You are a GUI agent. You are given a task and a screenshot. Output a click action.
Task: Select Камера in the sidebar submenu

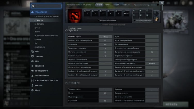[38, 39]
